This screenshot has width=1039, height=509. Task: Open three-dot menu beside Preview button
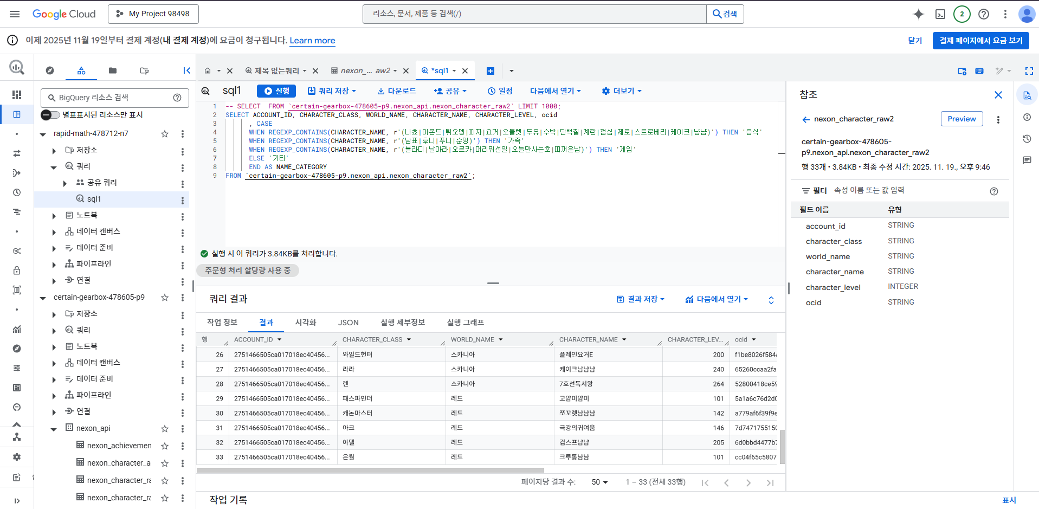(x=998, y=119)
